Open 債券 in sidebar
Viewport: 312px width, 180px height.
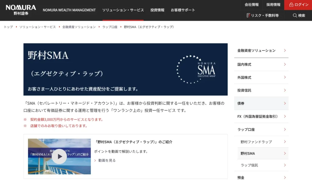261,103
